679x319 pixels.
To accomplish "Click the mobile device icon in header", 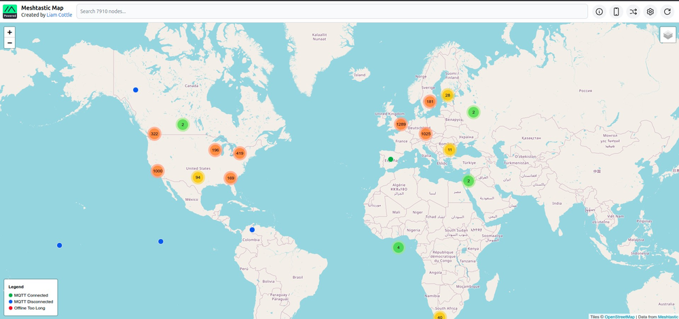I will point(617,12).
